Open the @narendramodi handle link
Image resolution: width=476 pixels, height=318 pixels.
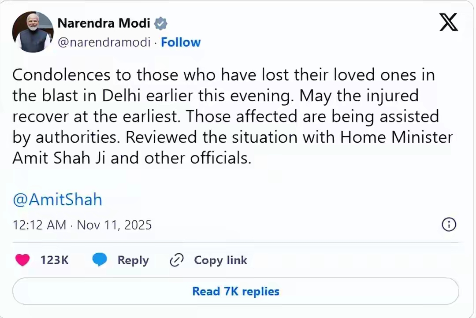click(104, 42)
